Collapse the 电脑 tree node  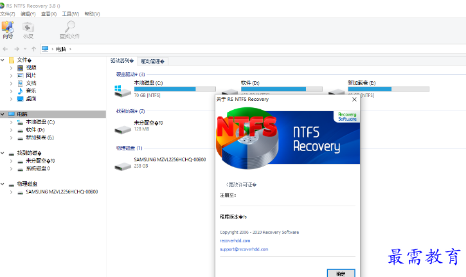tap(3, 114)
